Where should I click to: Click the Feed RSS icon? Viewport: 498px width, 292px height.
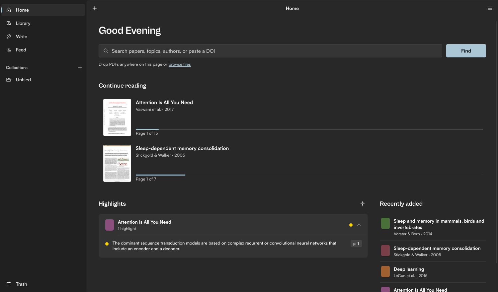(9, 50)
